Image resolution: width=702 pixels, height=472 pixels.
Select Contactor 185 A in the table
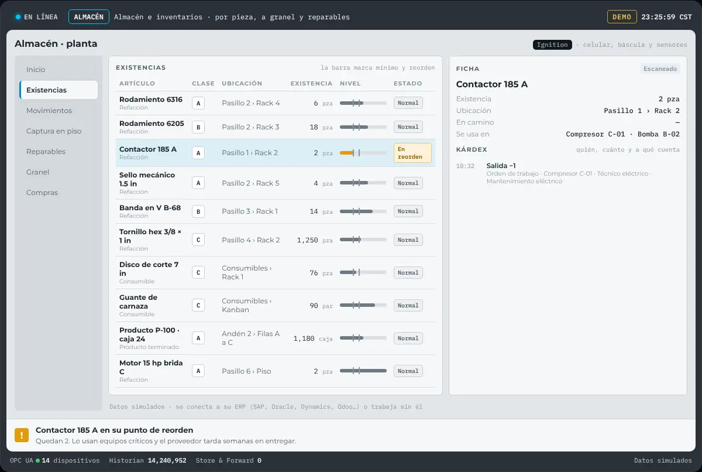[x=148, y=149]
